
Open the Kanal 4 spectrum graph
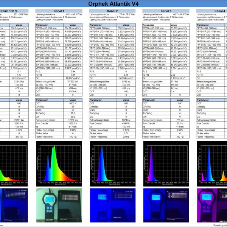212,163
